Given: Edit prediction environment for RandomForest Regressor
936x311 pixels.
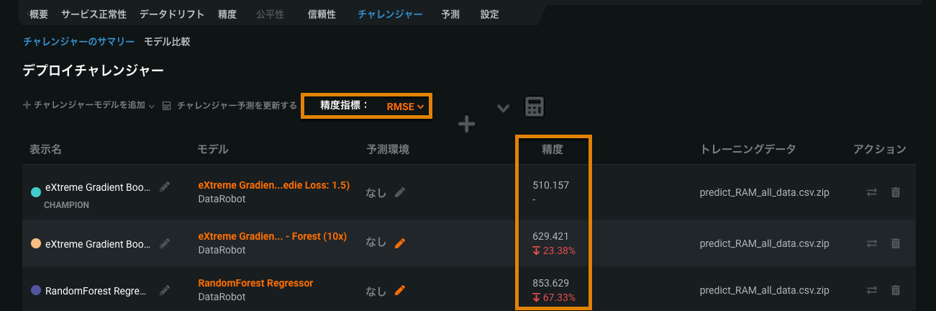Looking at the screenshot, I should pyautogui.click(x=400, y=290).
